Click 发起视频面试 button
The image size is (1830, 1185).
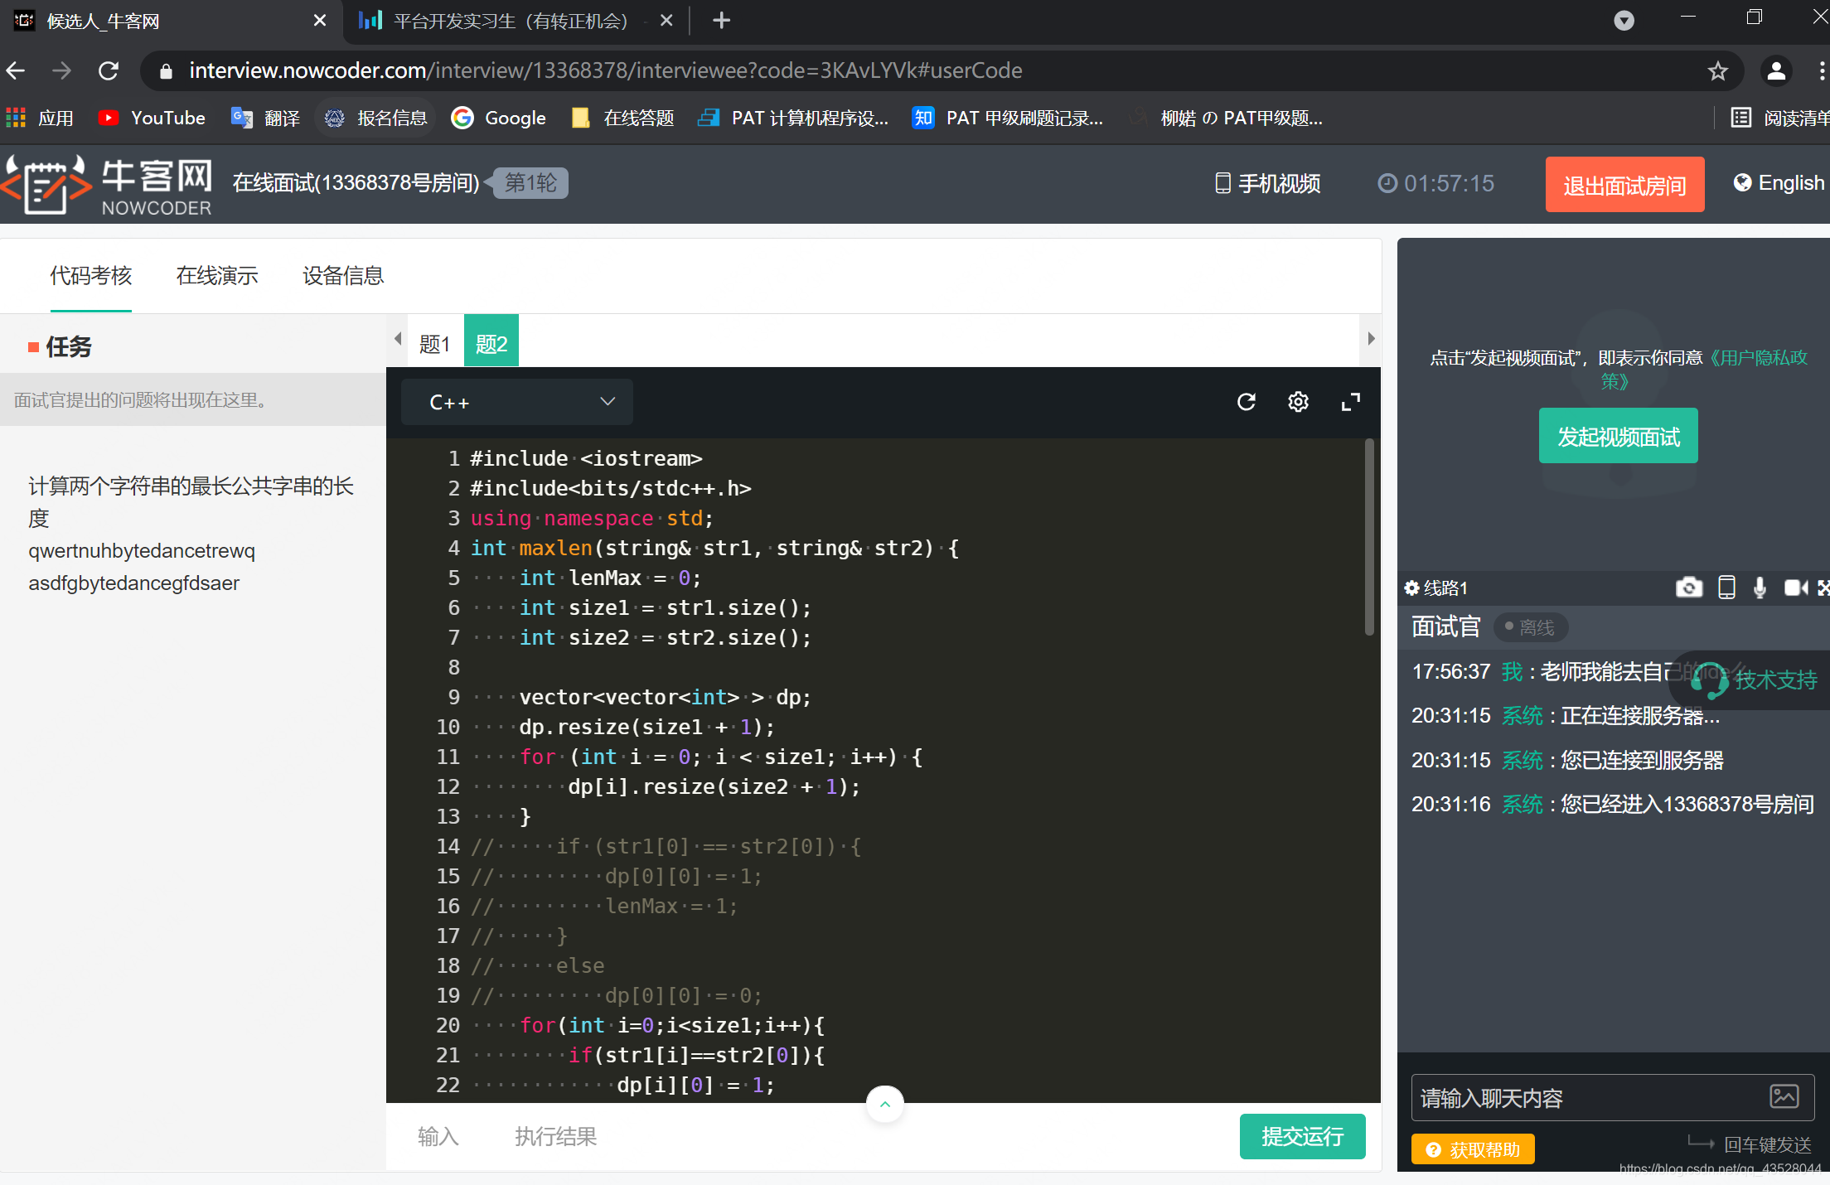click(x=1618, y=436)
